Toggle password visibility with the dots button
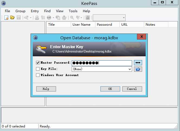The image size is (180, 131). 138,63
